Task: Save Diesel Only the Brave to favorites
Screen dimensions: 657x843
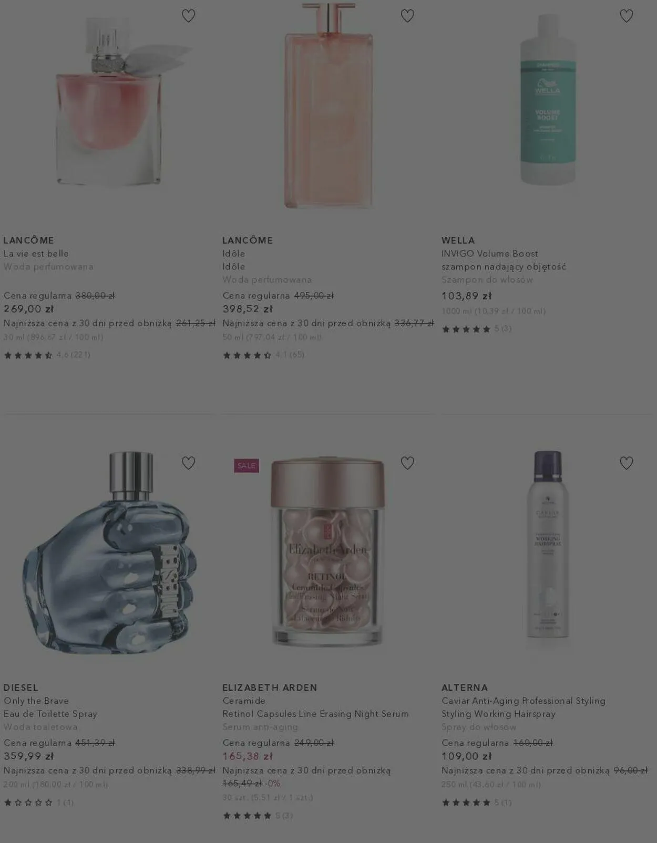Action: click(x=188, y=463)
